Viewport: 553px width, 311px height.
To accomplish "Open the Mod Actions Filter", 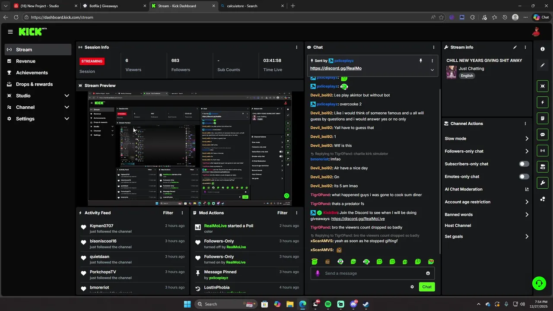I will pos(282,213).
